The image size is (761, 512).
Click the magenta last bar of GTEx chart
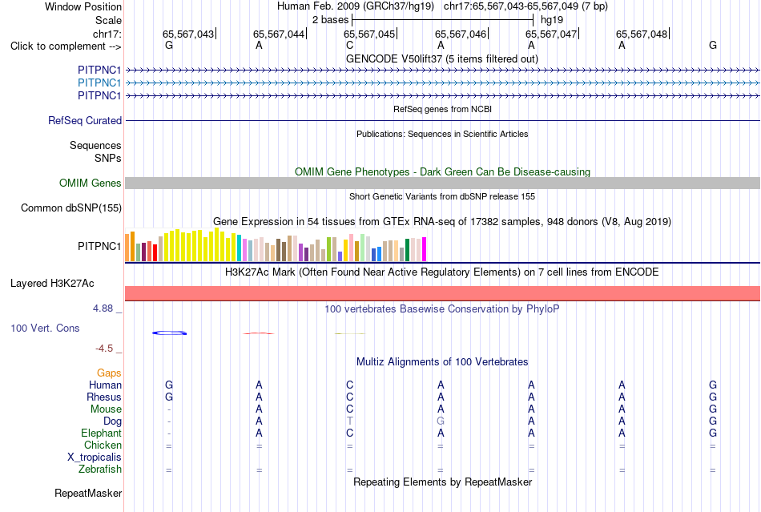tap(425, 249)
